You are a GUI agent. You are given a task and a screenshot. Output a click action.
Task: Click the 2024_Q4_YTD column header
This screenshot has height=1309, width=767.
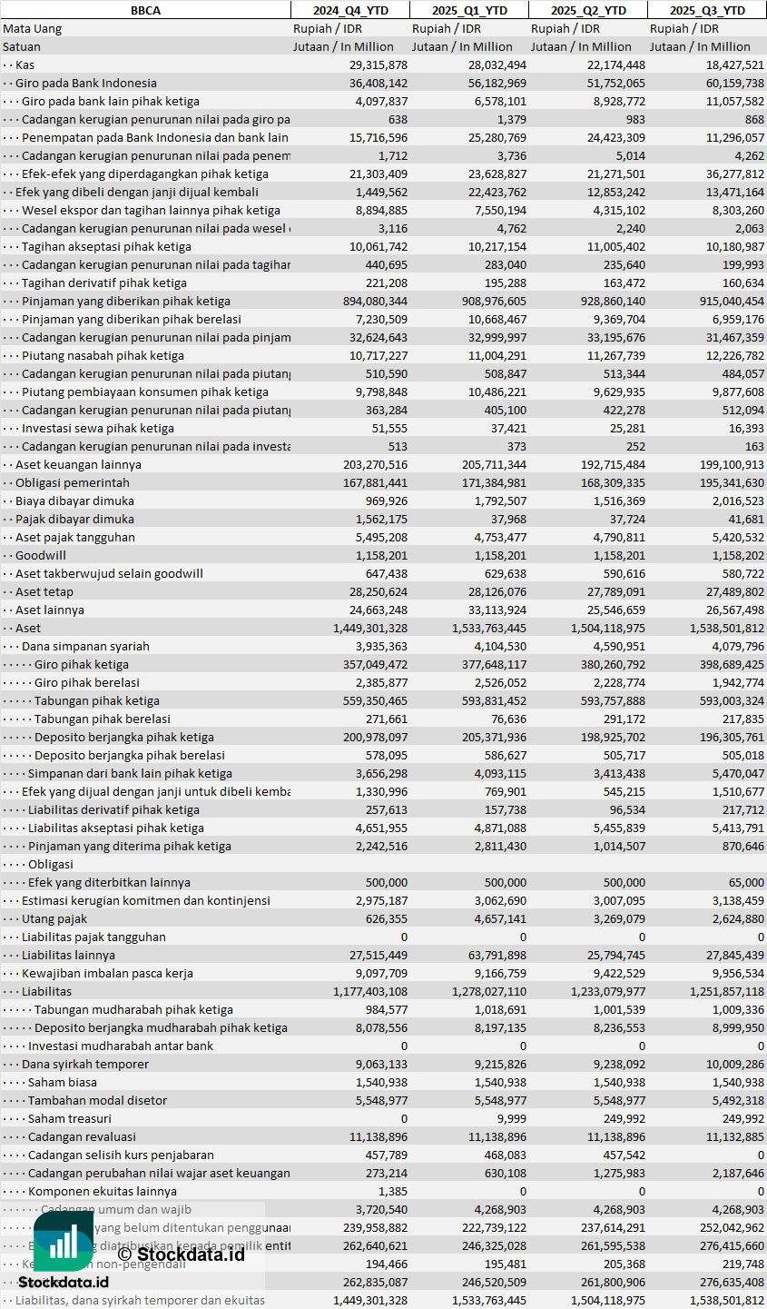tap(350, 10)
